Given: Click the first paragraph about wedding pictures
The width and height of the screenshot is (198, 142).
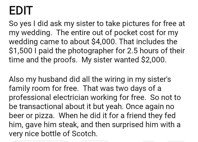Looking at the screenshot, I should 96,42.
